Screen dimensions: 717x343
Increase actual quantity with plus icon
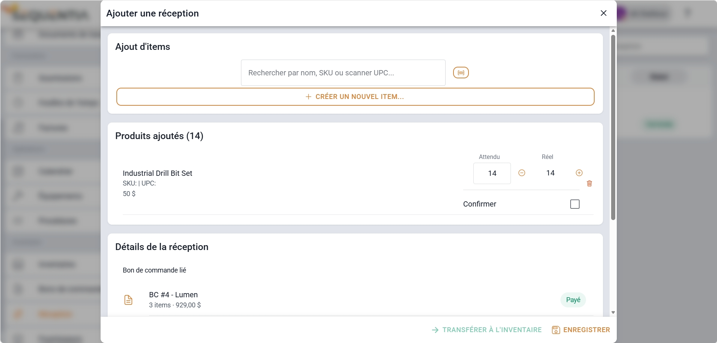(579, 173)
